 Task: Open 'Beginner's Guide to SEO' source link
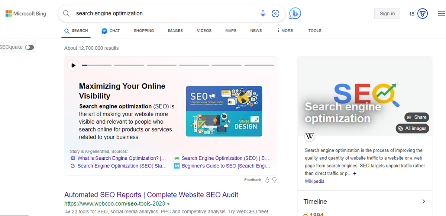click(226, 166)
